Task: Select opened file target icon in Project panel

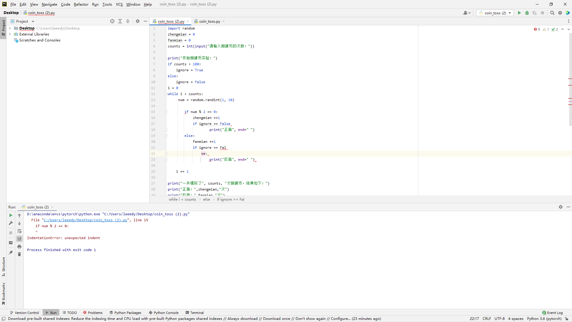Action: (x=112, y=21)
